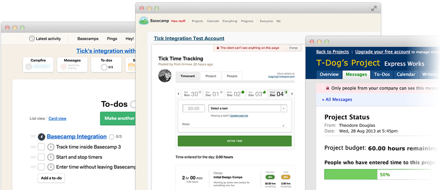Image resolution: width=447 pixels, height=190 pixels.
Task: Click lock icon in Only people from your company notice
Action: 328,88
